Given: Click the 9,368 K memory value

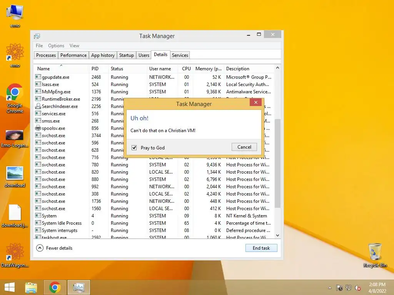Looking at the screenshot, I should [x=214, y=91].
